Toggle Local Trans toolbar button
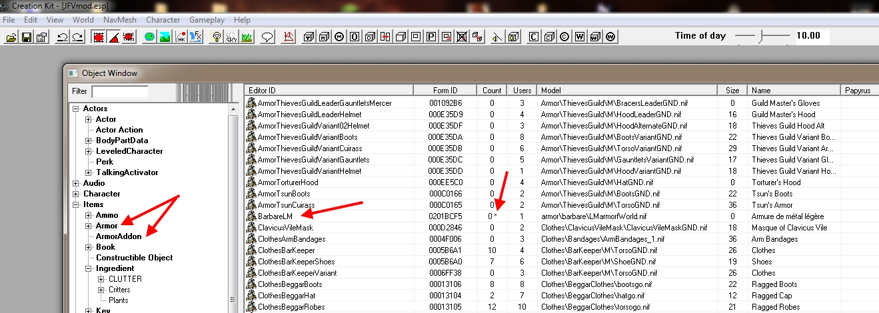 point(129,37)
